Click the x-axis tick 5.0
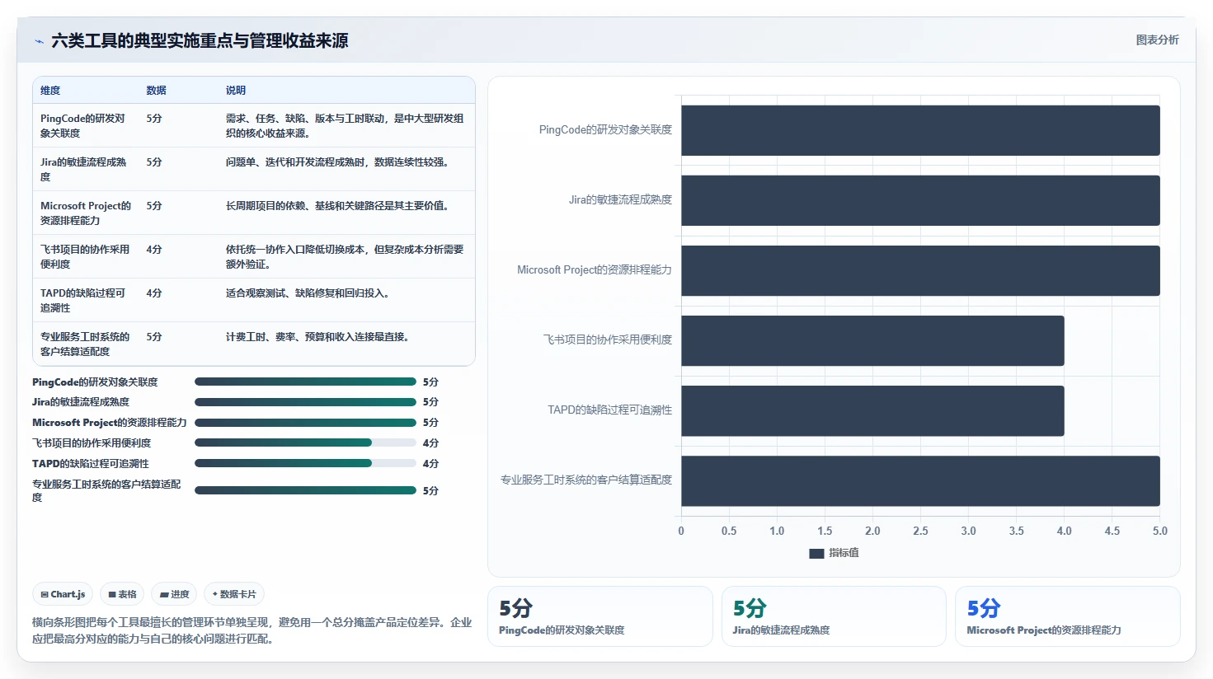Screen dimensions: 1213x679 click(1159, 531)
